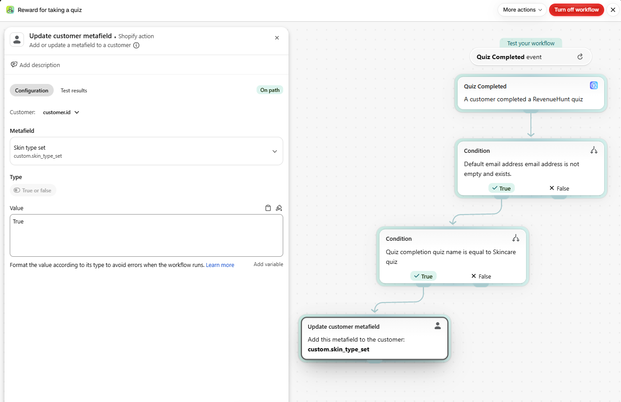Switch to the Configuration tab
Viewport: 621px width, 402px height.
[x=32, y=90]
